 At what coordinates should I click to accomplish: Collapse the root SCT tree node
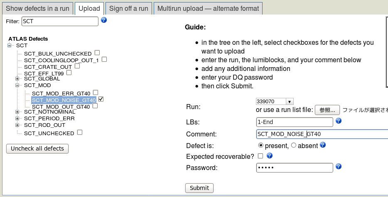click(x=10, y=46)
